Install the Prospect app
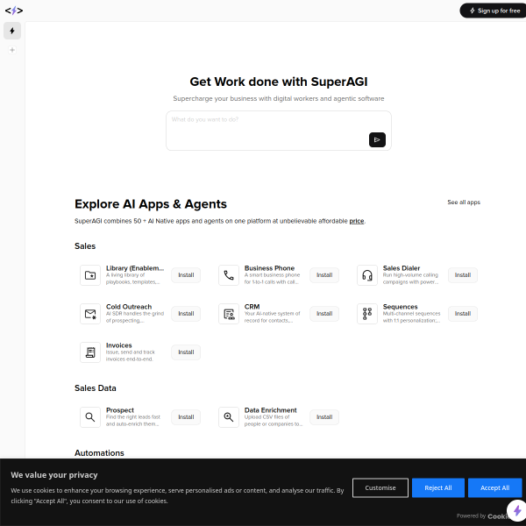The height and width of the screenshot is (526, 526). [x=186, y=417]
